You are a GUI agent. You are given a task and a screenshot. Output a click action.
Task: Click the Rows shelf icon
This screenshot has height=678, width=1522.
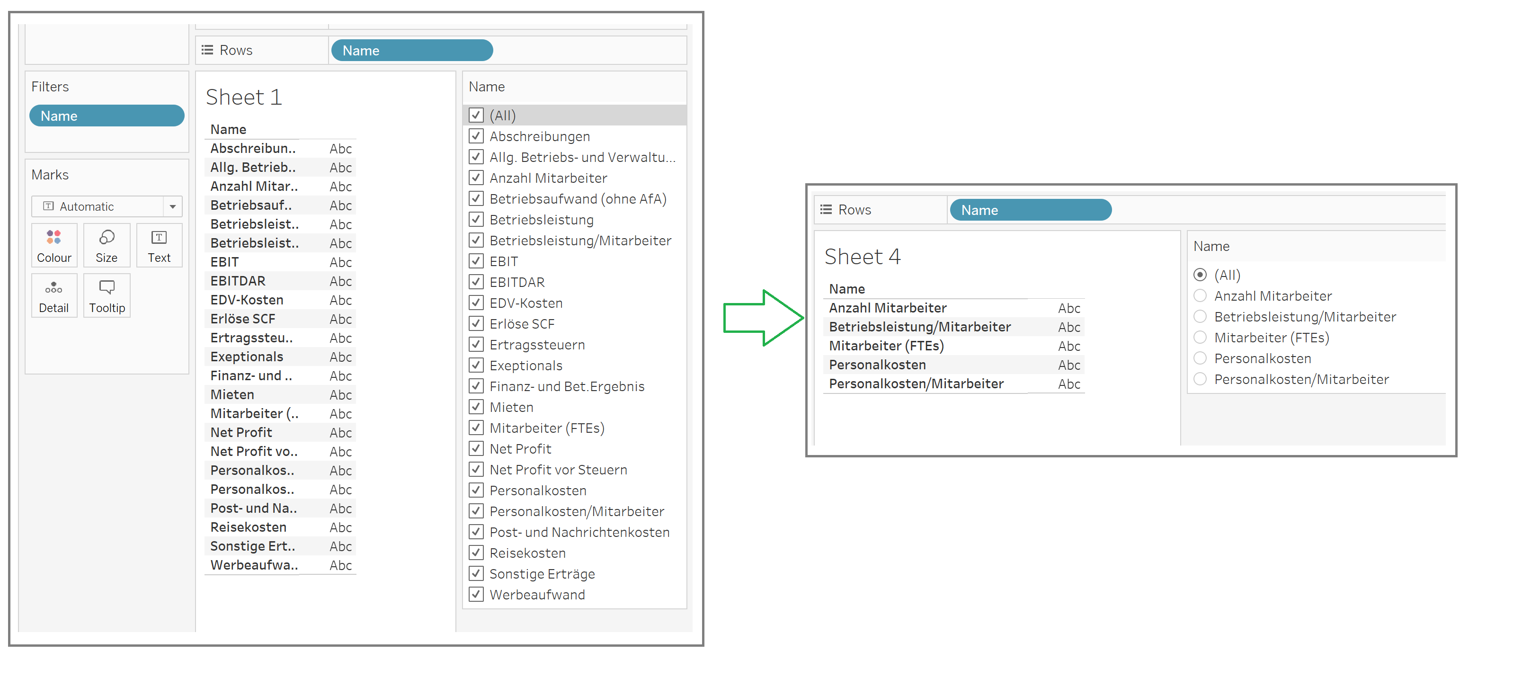(x=207, y=50)
